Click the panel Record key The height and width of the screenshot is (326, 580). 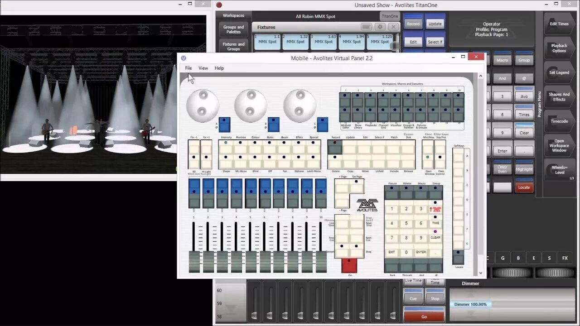click(335, 147)
